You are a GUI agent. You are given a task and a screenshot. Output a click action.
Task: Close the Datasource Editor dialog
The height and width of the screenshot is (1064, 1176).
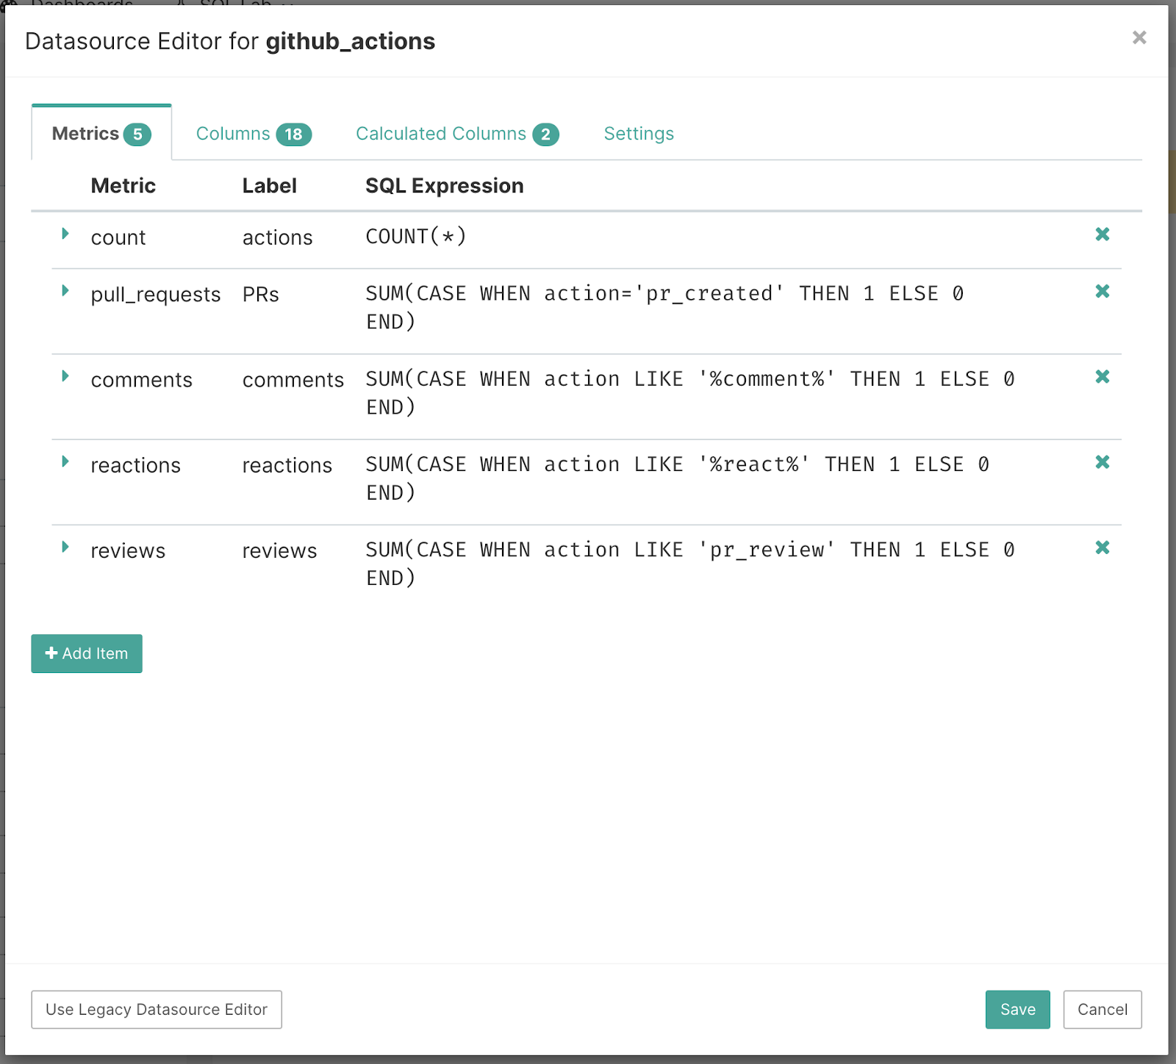point(1139,37)
